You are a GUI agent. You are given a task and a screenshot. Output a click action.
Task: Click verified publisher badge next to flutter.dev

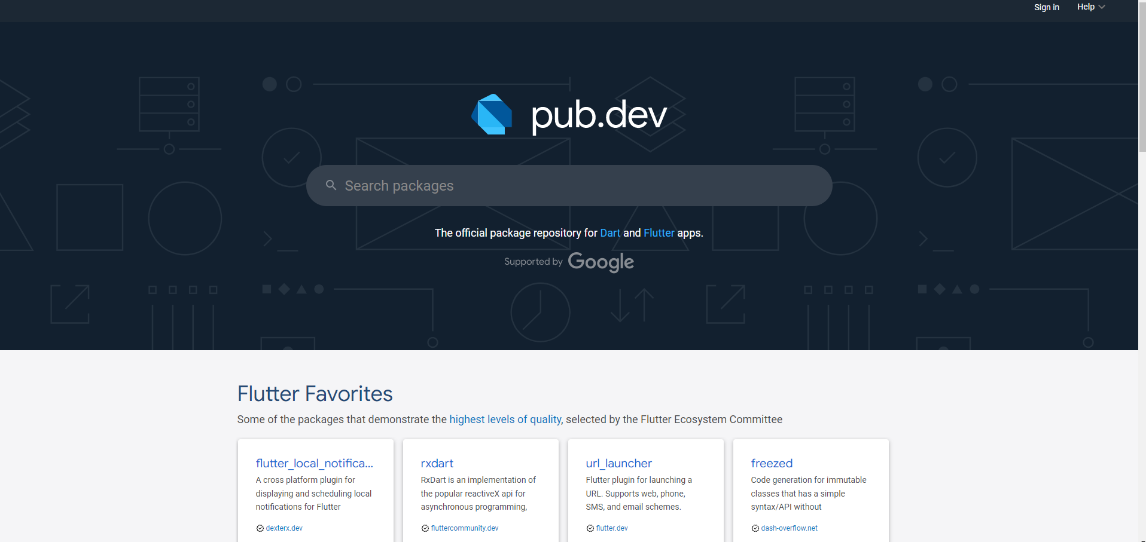point(590,528)
